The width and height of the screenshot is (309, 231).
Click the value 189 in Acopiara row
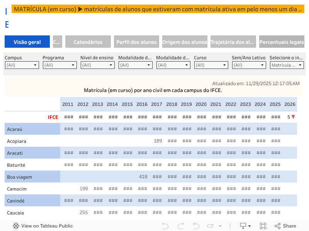click(x=158, y=141)
